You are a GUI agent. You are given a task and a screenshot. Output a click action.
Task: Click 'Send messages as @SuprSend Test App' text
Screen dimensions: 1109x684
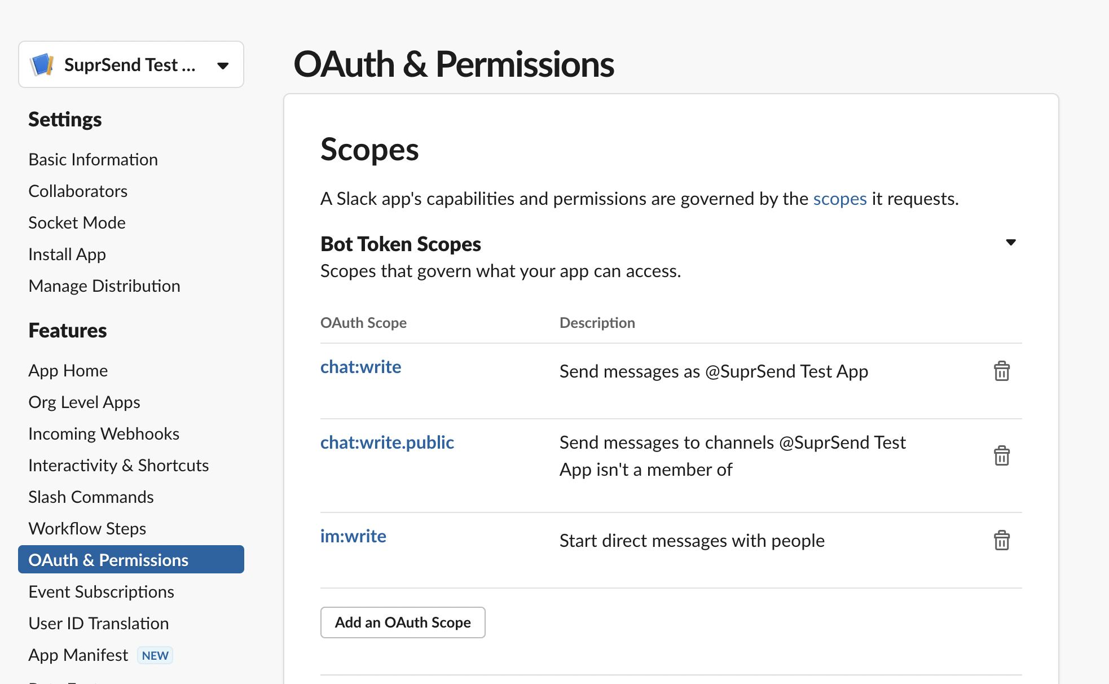pos(714,371)
